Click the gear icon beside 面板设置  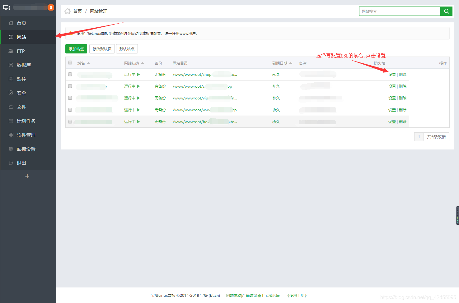(x=11, y=149)
